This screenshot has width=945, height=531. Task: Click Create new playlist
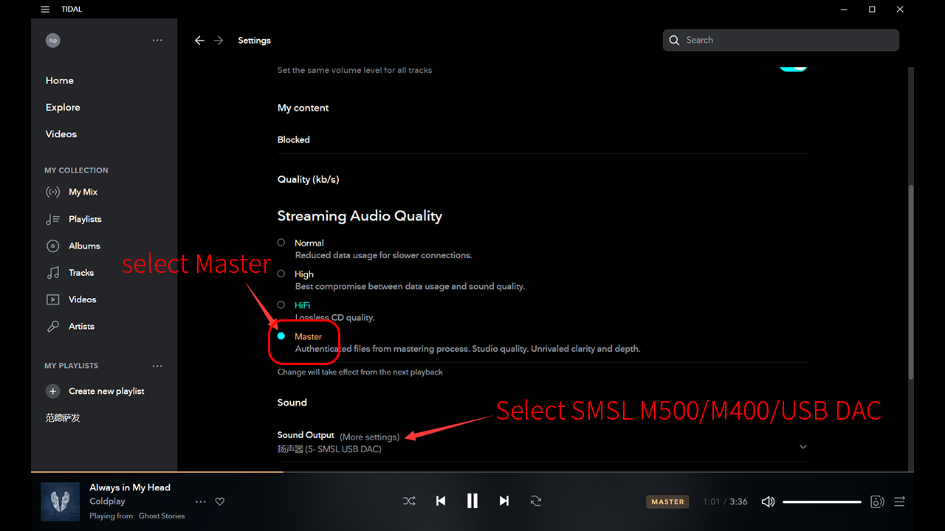point(106,391)
